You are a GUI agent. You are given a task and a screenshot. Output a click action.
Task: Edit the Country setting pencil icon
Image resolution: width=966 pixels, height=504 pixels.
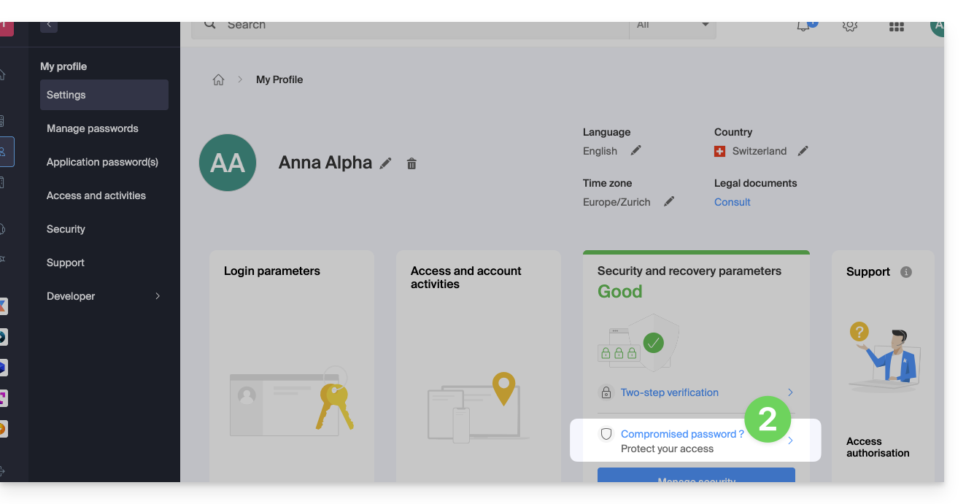(x=803, y=150)
